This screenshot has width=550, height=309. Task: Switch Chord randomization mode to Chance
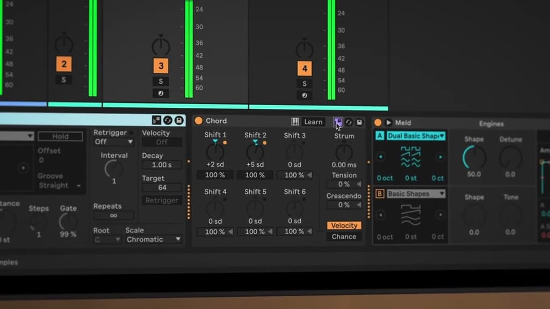[344, 237]
